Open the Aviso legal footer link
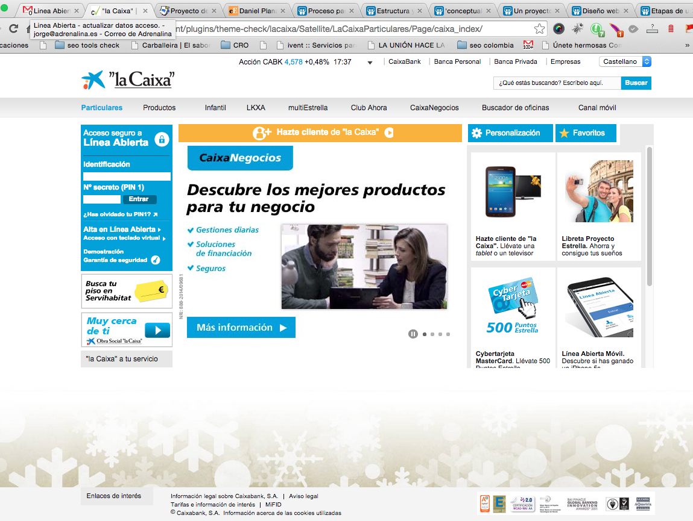The height and width of the screenshot is (521, 693). (303, 496)
